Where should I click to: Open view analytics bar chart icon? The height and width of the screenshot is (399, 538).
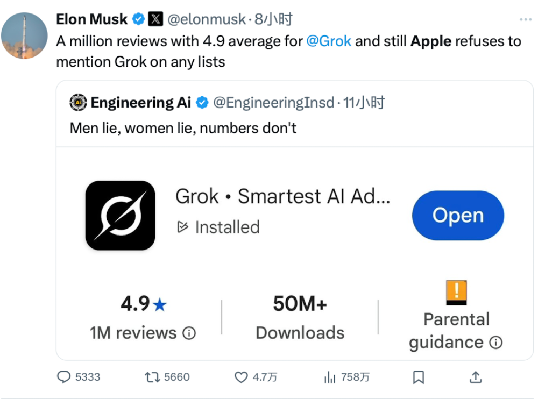click(x=329, y=377)
